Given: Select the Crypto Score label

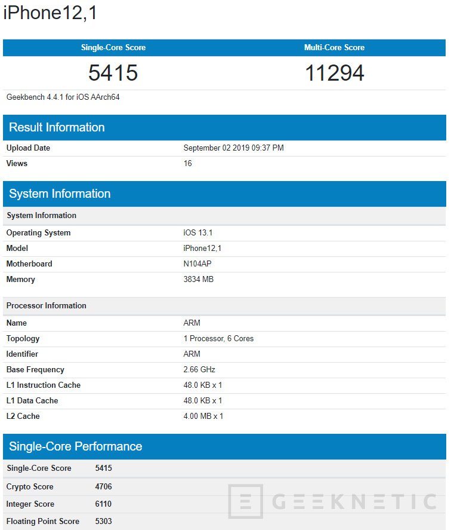Looking at the screenshot, I should point(30,487).
